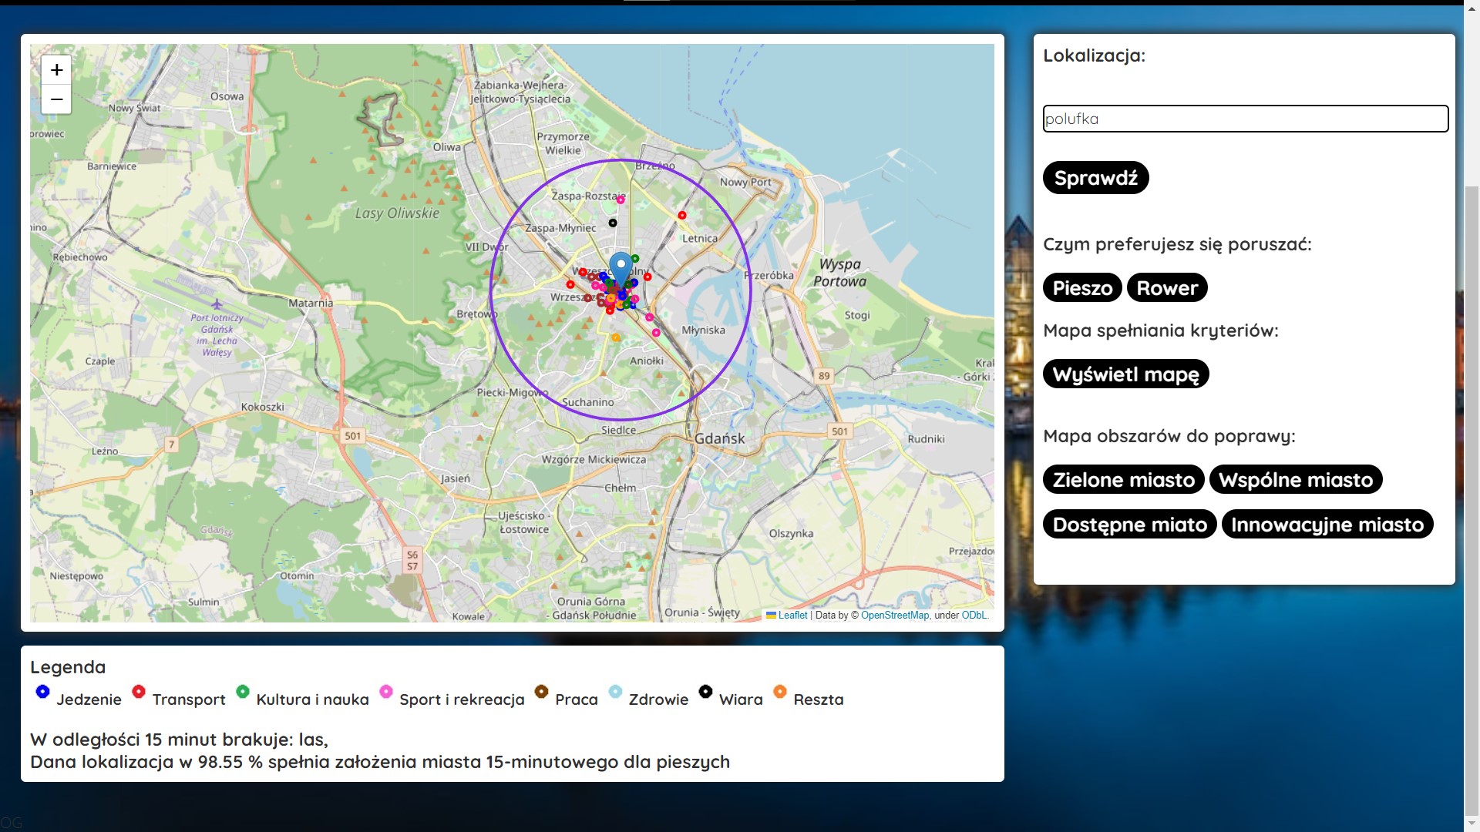The height and width of the screenshot is (832, 1480).
Task: Click the green Kultura i nauka legend circle
Action: 243,691
